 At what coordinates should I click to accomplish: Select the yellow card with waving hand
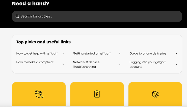tap(39, 94)
